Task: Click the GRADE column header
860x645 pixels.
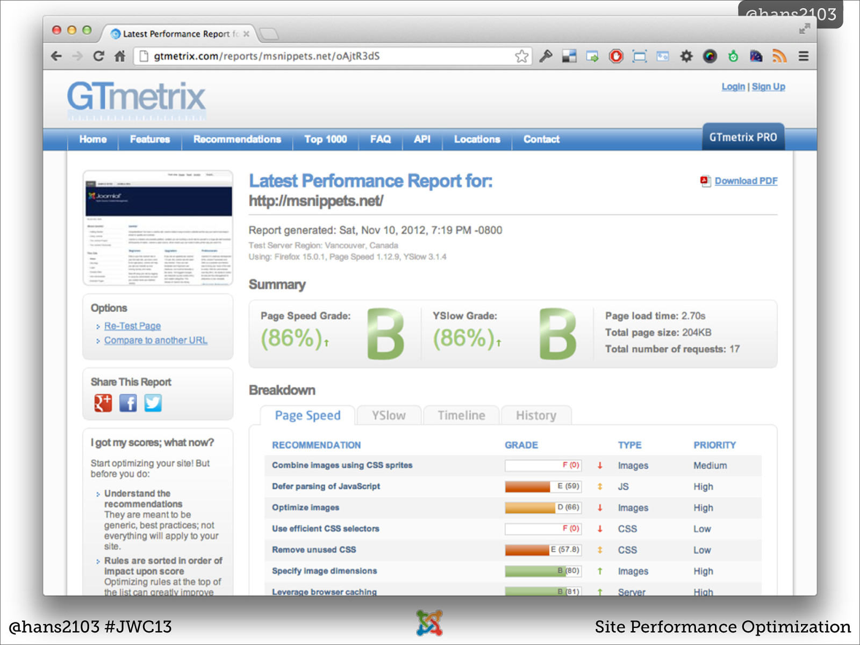Action: (x=521, y=445)
